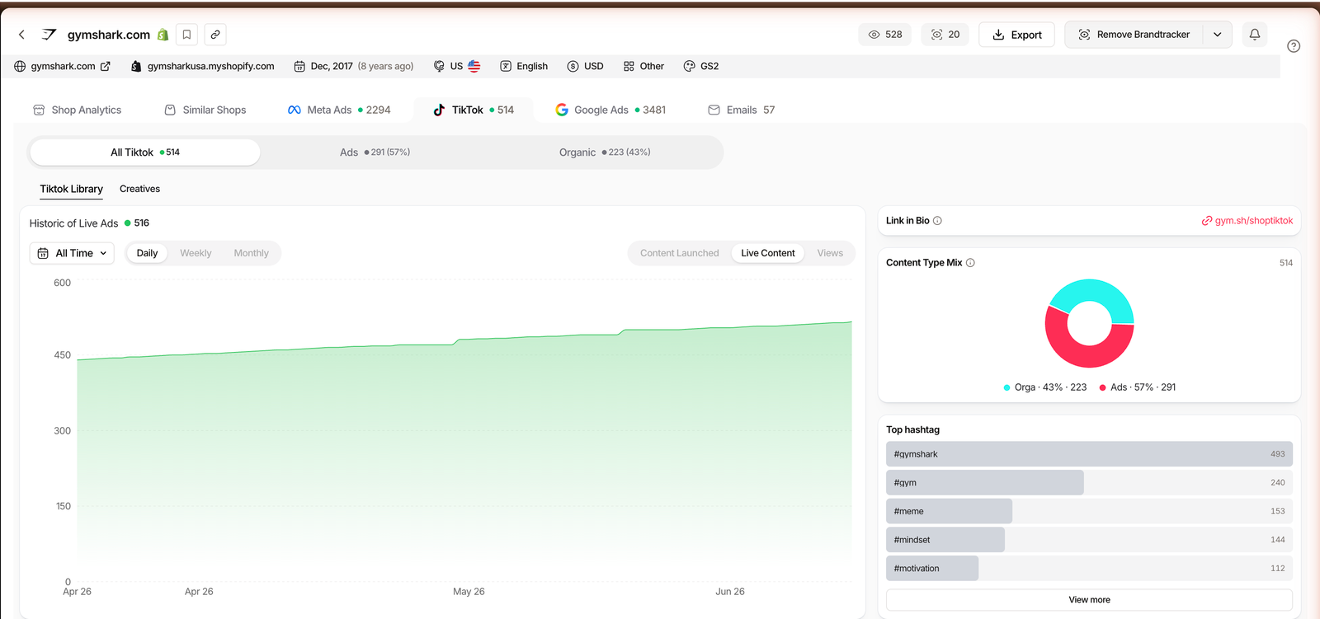The height and width of the screenshot is (619, 1320).
Task: Show Views chart
Action: 830,253
